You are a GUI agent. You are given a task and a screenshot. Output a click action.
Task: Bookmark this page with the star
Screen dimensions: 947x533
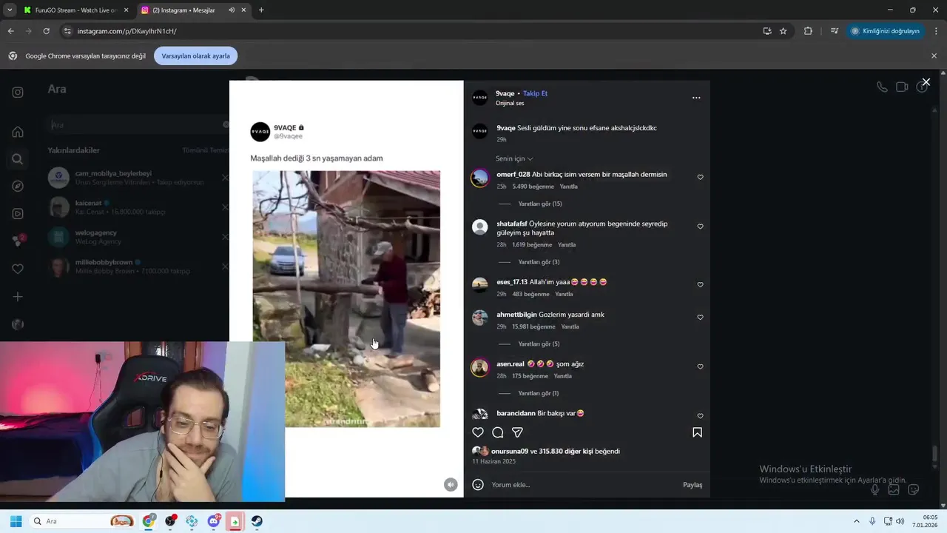click(783, 31)
